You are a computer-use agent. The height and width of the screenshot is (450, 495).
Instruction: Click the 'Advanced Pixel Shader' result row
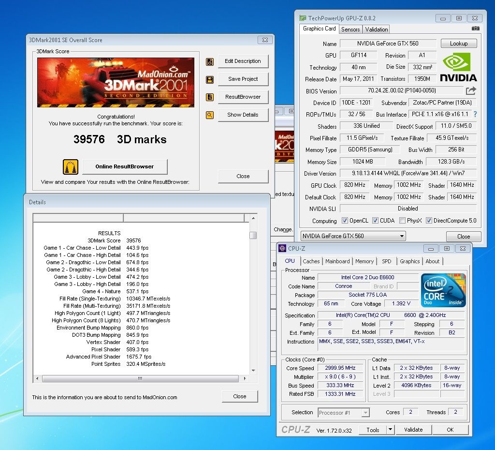tap(109, 357)
